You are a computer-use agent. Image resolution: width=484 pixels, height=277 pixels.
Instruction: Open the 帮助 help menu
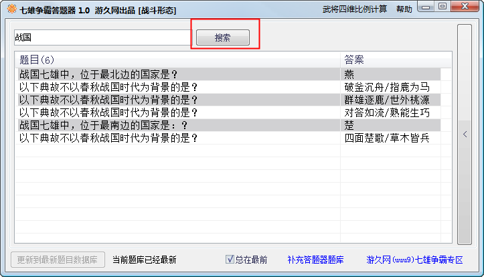404,9
